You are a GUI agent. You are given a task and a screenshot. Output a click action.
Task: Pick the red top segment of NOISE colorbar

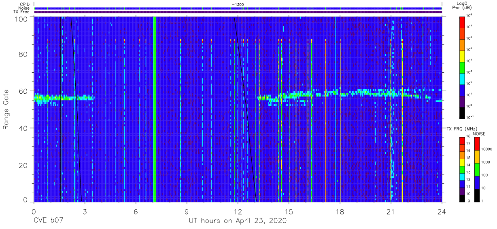pyautogui.click(x=477, y=143)
